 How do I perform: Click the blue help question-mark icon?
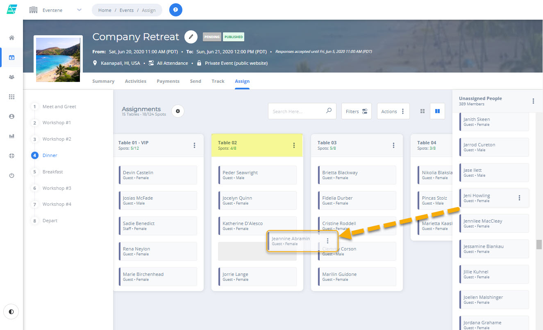pos(175,9)
